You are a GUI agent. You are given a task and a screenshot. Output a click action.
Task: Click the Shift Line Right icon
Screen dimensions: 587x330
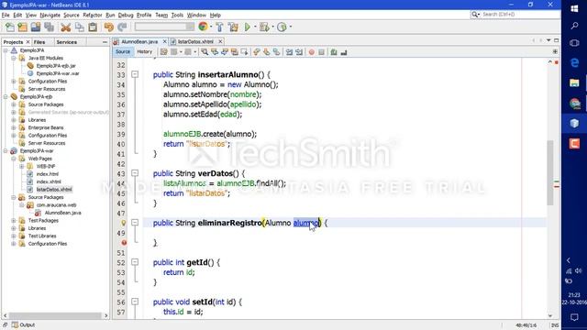click(x=299, y=52)
